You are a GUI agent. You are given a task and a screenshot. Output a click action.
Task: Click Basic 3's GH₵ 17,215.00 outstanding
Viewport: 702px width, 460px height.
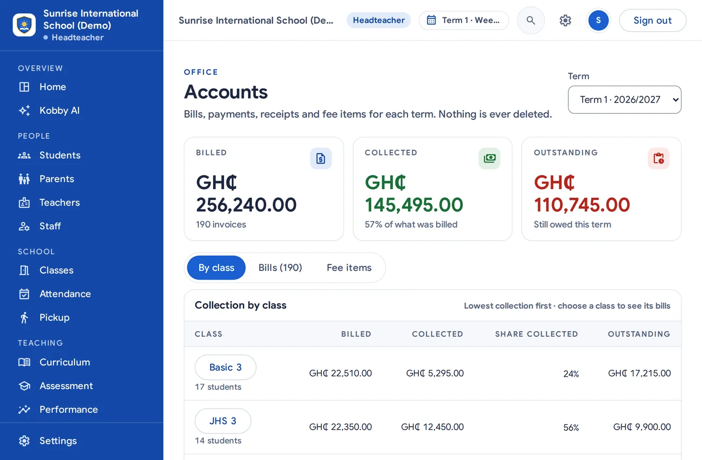coord(639,373)
